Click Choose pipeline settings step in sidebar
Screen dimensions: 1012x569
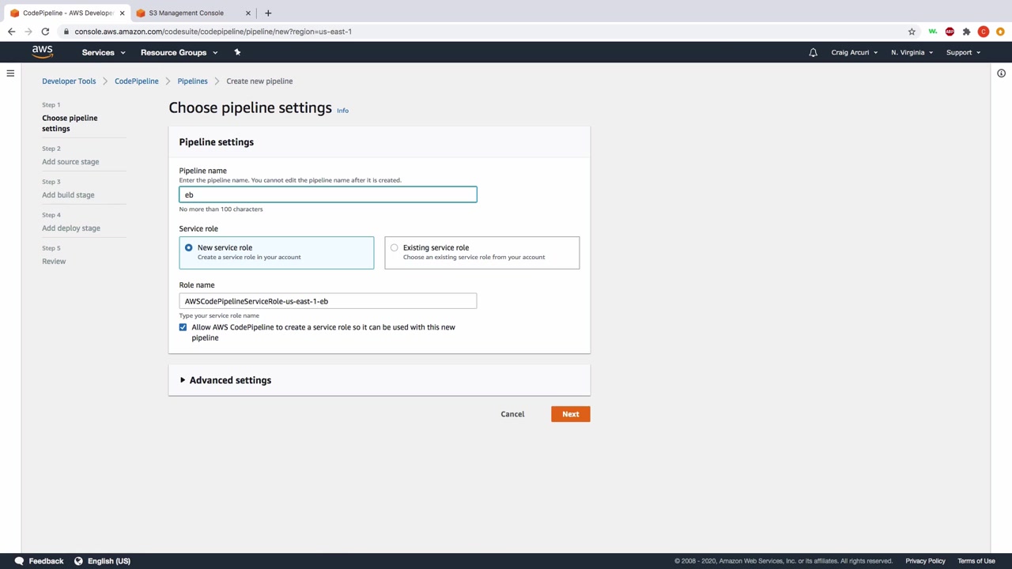70,123
